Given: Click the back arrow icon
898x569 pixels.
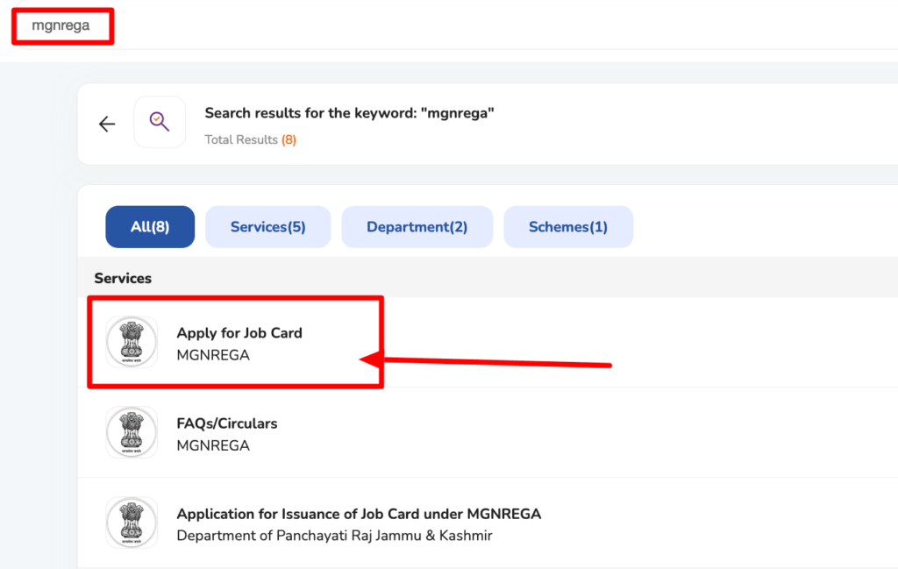Looking at the screenshot, I should 107,124.
